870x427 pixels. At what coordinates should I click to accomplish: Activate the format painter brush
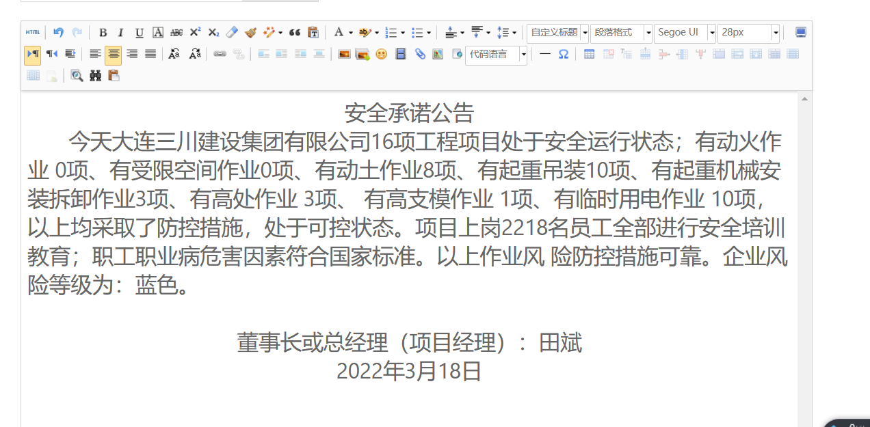[x=250, y=32]
